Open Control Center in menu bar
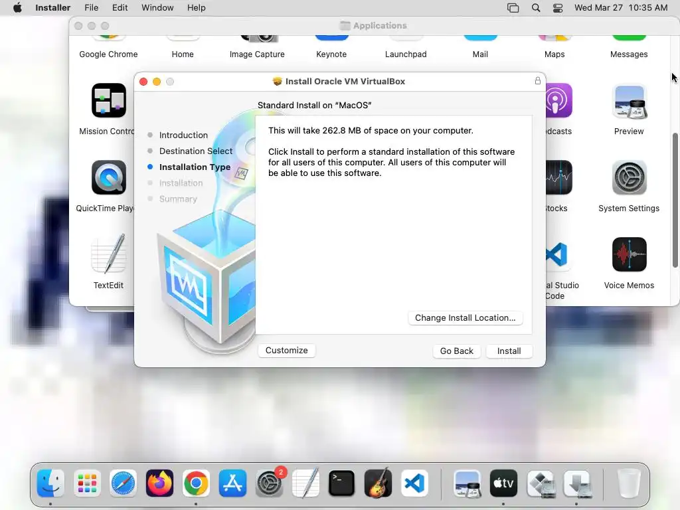The height and width of the screenshot is (510, 680). (558, 8)
